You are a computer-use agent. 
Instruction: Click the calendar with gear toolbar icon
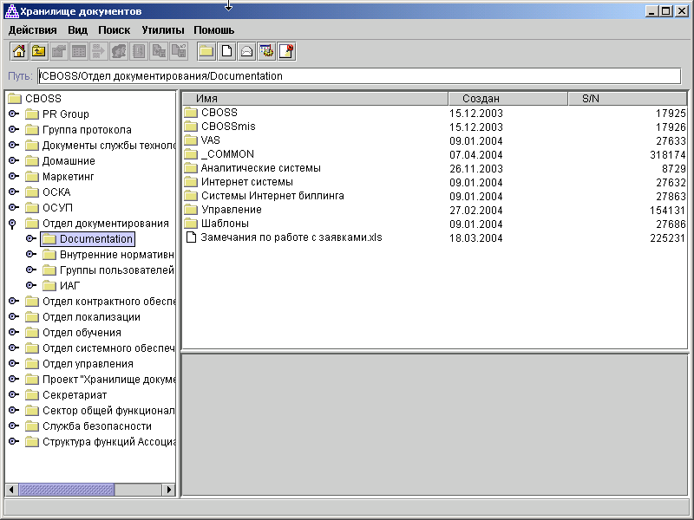[266, 51]
